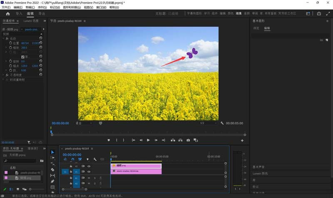Enable the snap magnet in timeline
Image resolution: width=333 pixels, height=198 pixels.
click(73, 159)
